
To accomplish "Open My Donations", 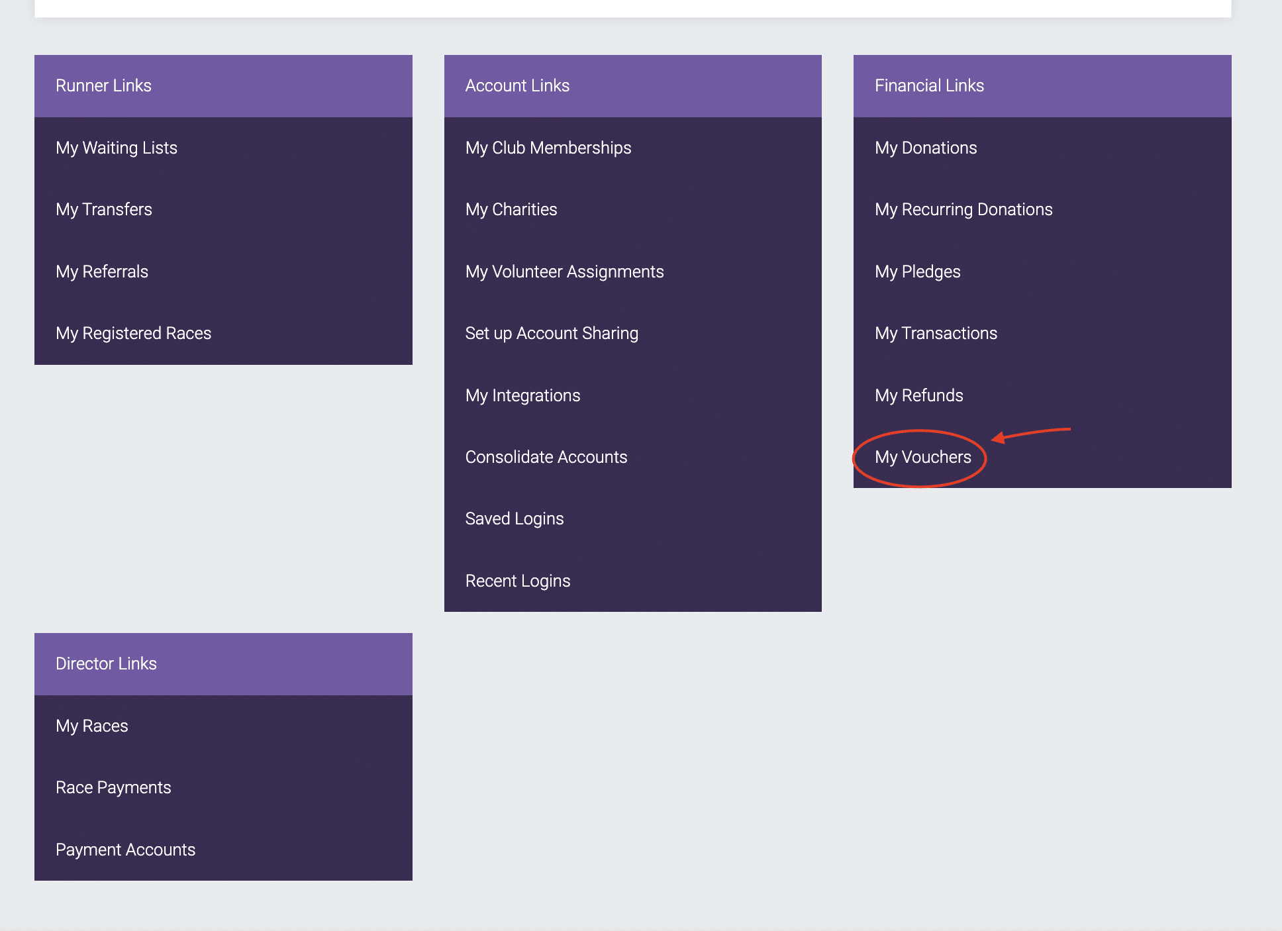I will (x=925, y=148).
